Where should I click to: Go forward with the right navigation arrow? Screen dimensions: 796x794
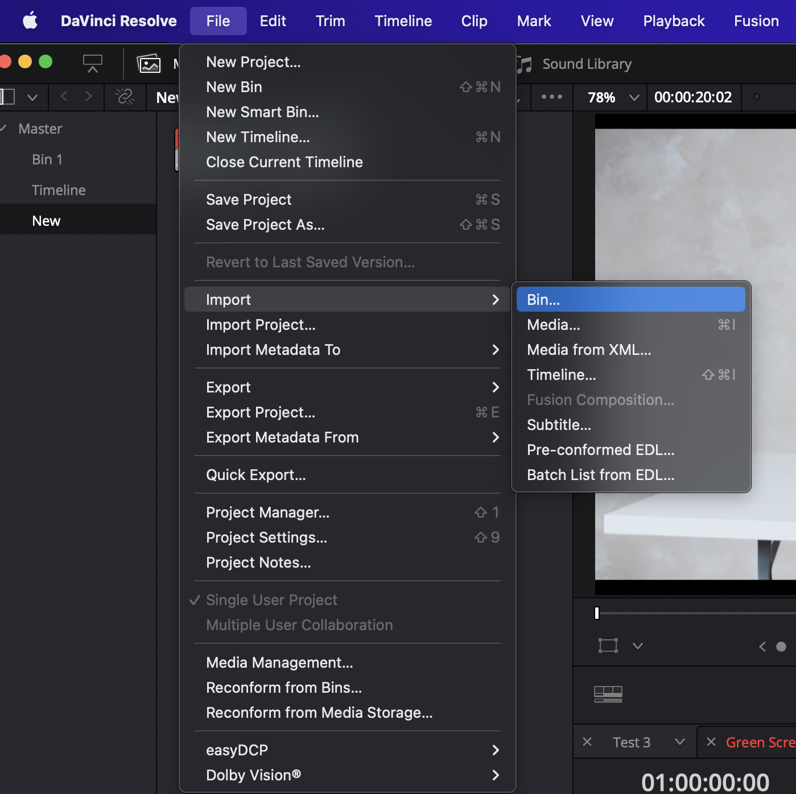coord(88,97)
